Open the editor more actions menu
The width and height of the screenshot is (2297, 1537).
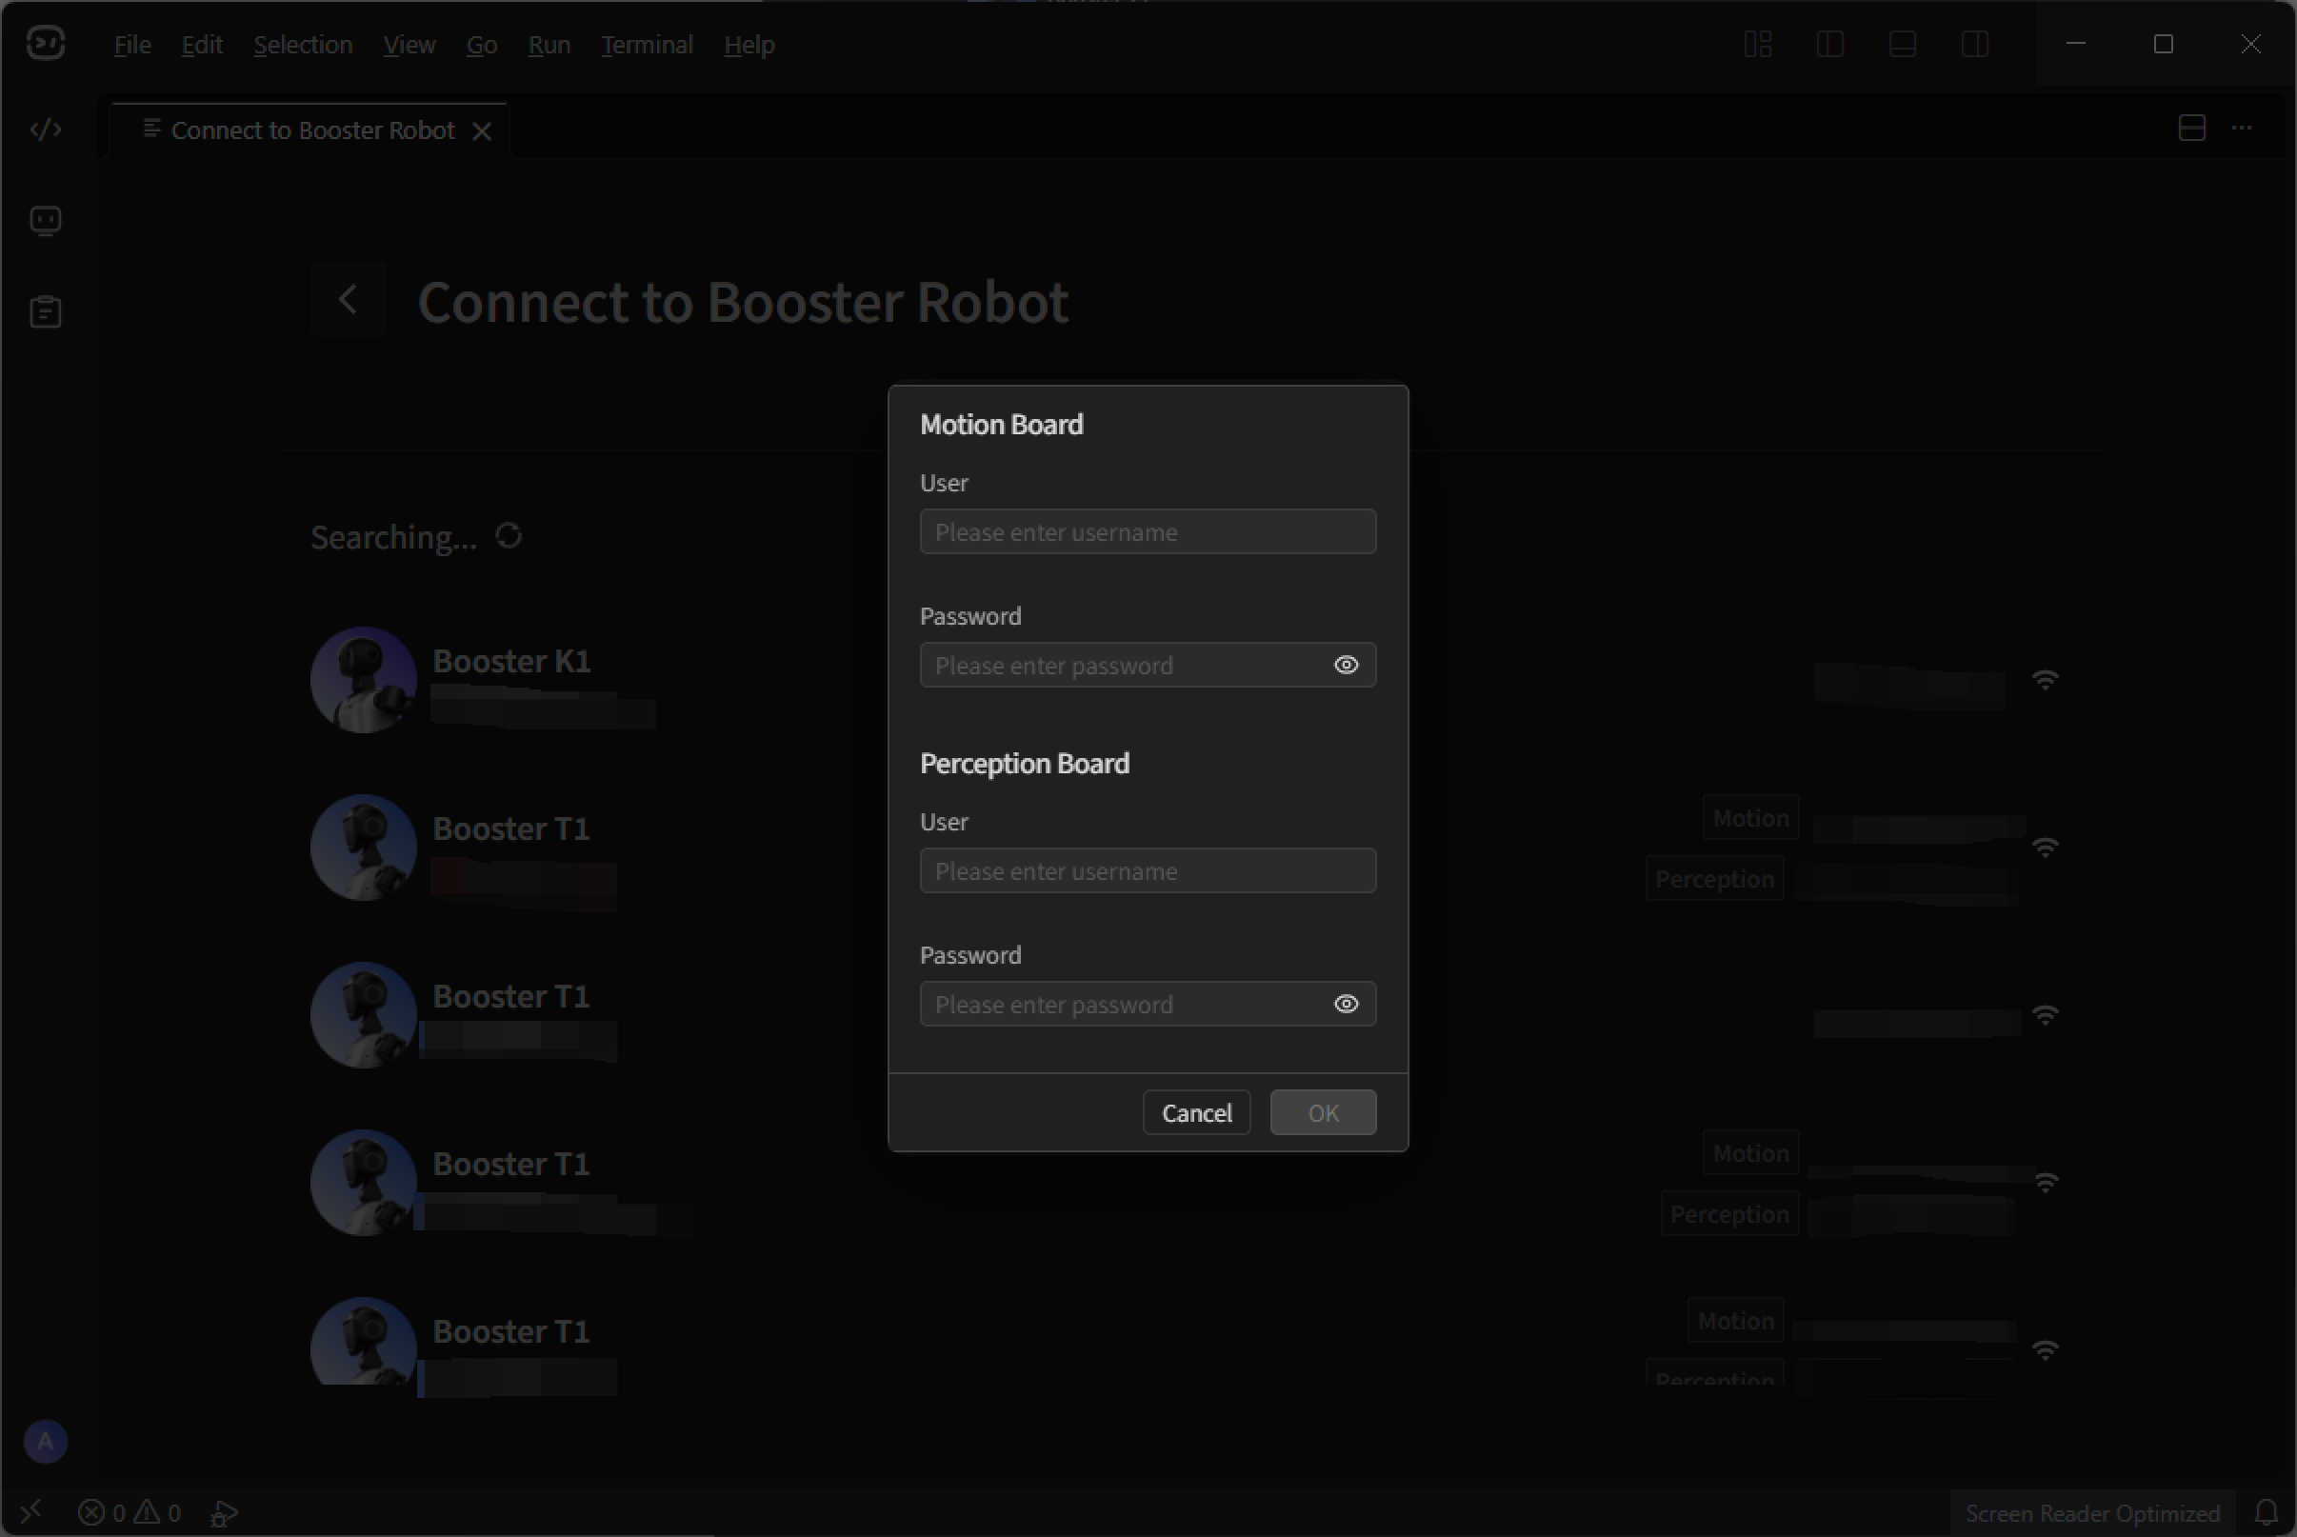tap(2242, 129)
